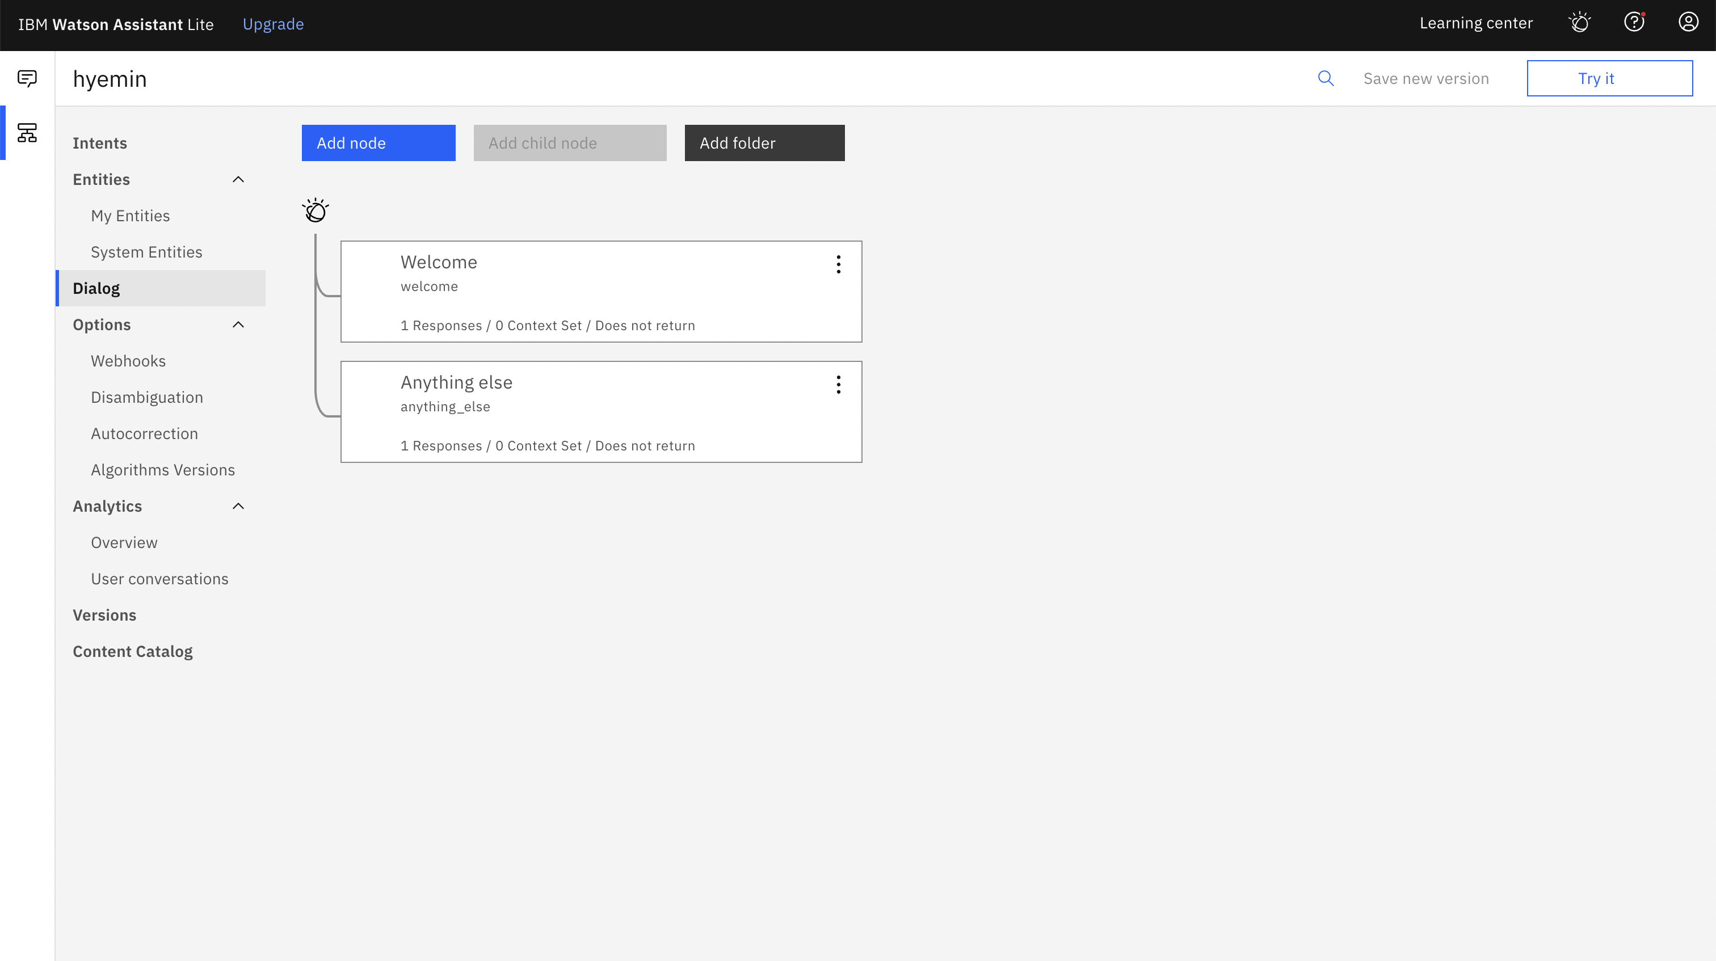The image size is (1716, 961).
Task: Open My Entities
Action: tap(130, 216)
